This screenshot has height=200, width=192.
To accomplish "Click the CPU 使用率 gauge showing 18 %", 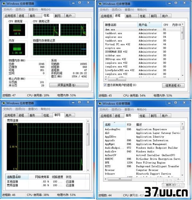I will 17,30.
